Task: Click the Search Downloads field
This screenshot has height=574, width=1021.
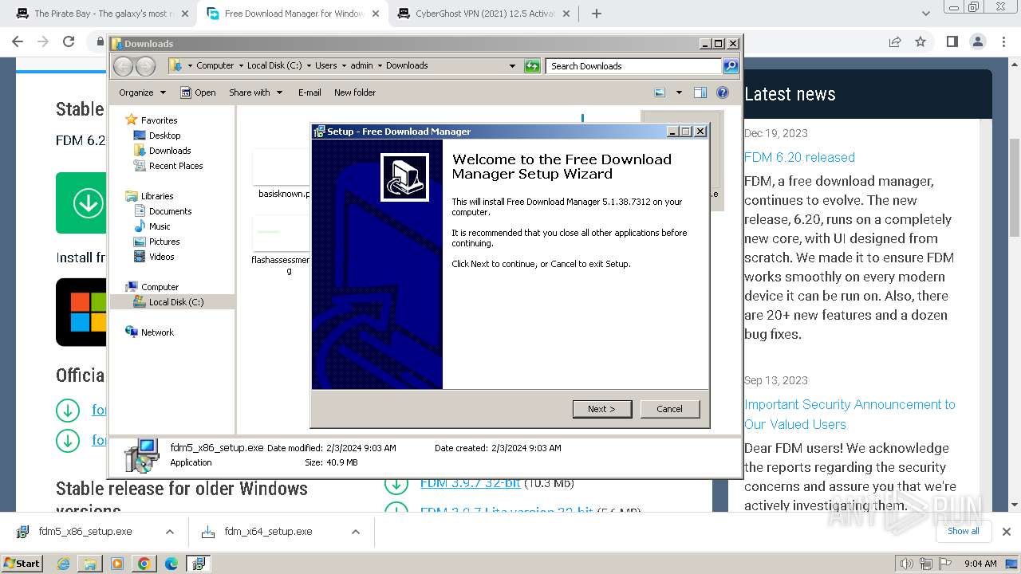Action: [x=634, y=66]
